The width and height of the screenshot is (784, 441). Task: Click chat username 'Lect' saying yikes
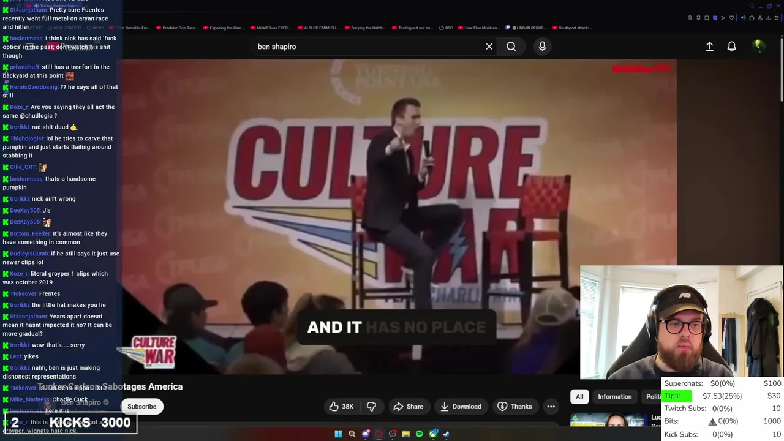click(x=16, y=356)
